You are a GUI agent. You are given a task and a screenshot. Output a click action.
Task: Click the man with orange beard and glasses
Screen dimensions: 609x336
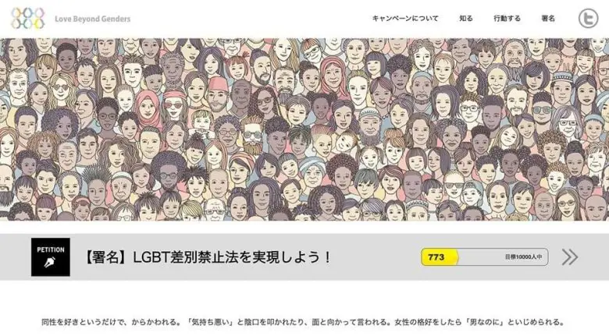253,136
